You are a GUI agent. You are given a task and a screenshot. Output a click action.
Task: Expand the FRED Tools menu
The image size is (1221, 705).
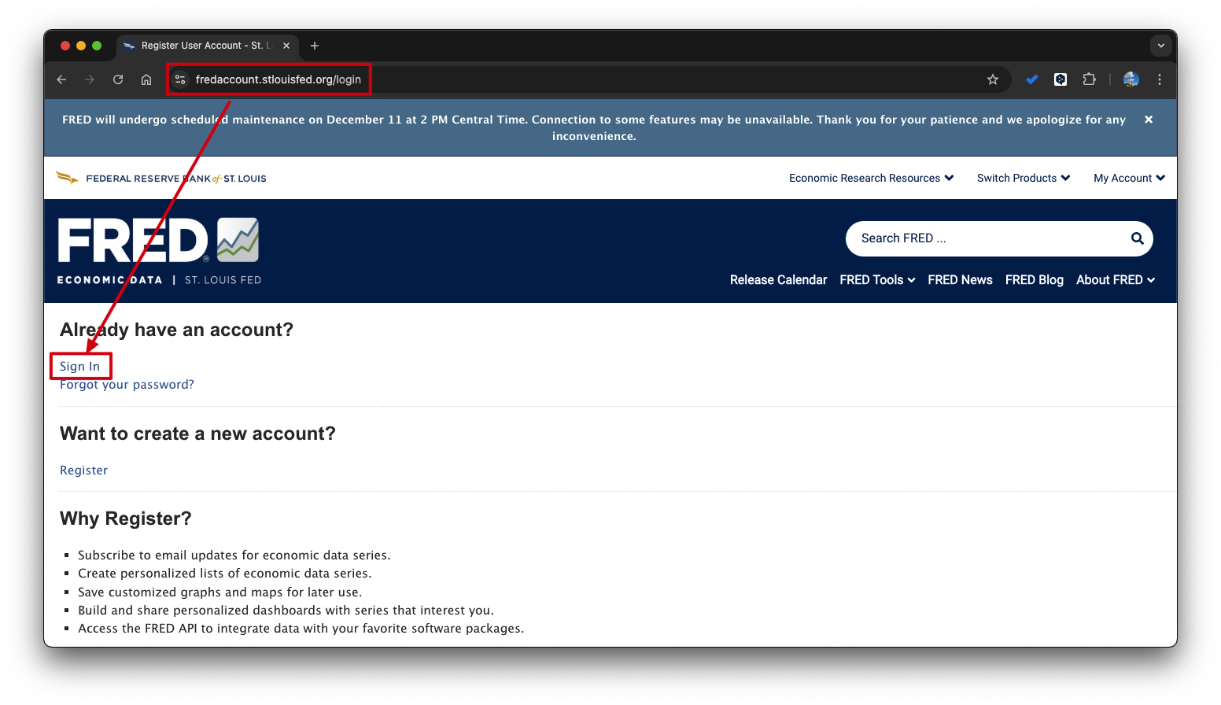pos(877,280)
